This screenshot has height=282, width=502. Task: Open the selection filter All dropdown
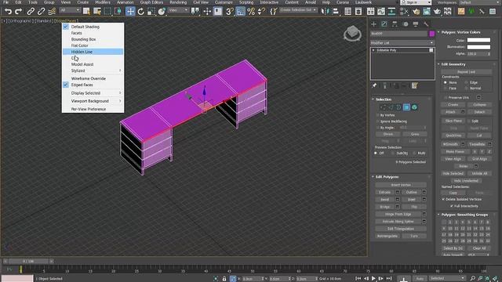pyautogui.click(x=70, y=10)
